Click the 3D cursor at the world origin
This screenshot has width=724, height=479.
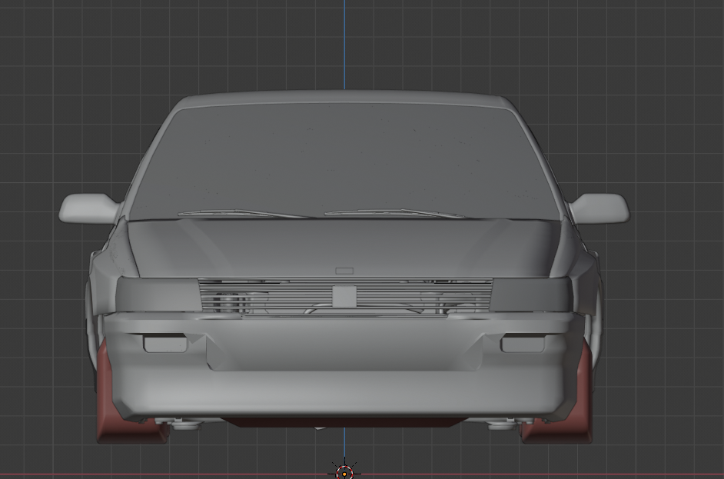[344, 473]
